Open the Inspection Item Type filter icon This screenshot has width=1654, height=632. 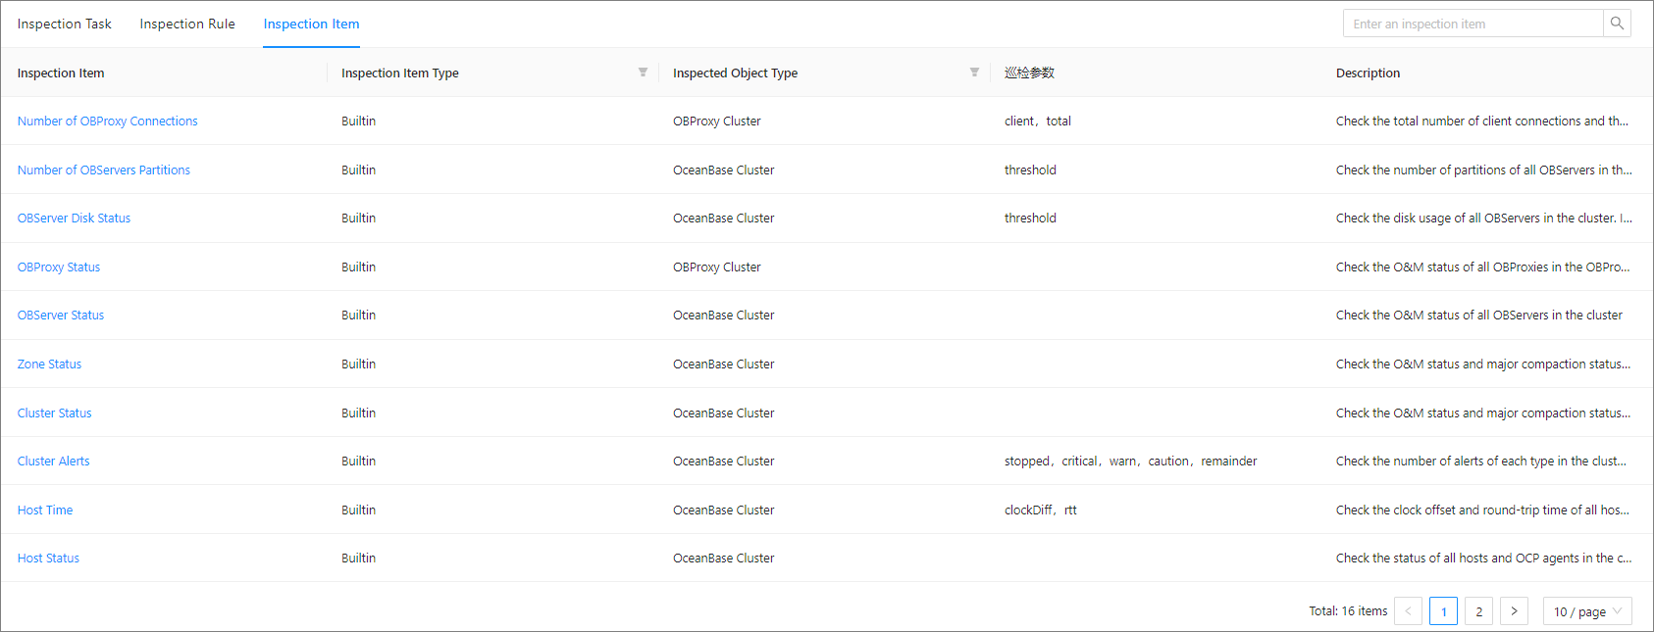(643, 73)
